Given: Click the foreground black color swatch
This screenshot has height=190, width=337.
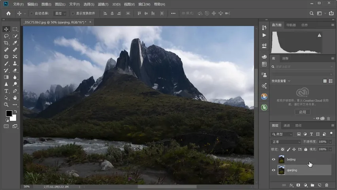Looking at the screenshot, I should tap(9, 113).
